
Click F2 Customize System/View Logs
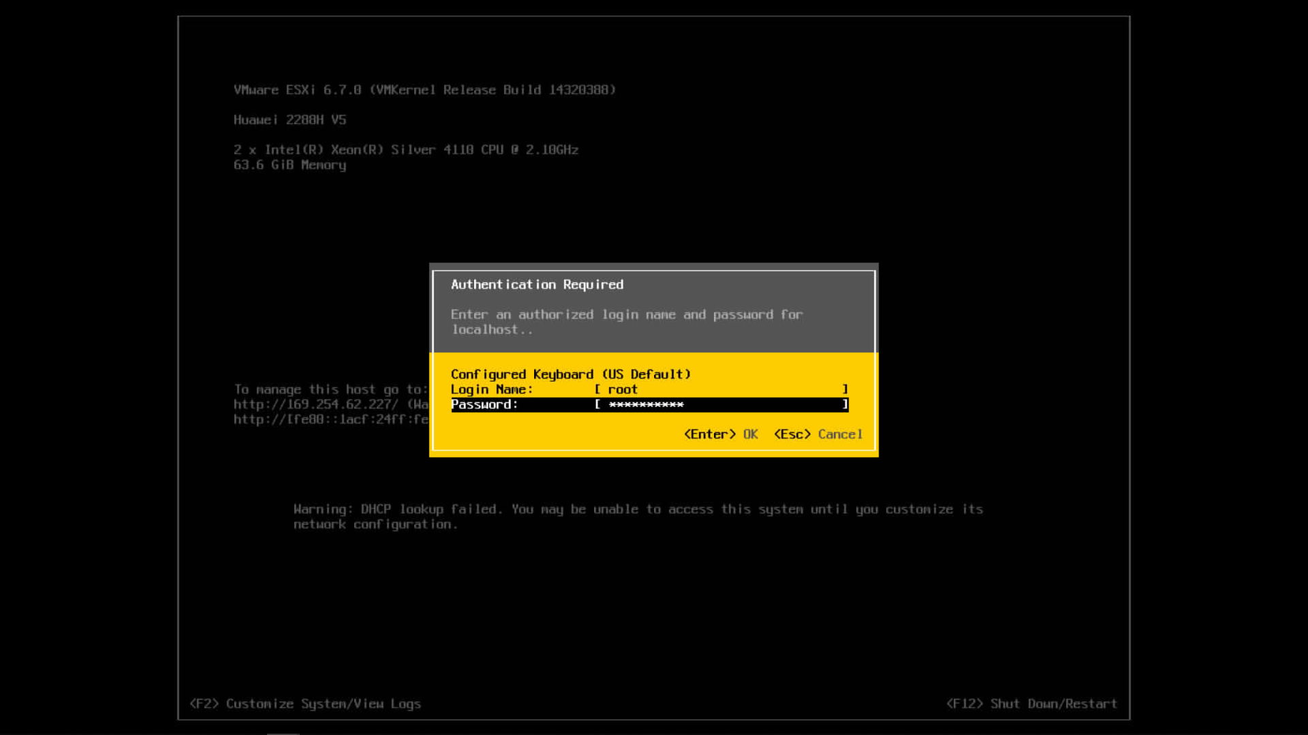(x=305, y=704)
